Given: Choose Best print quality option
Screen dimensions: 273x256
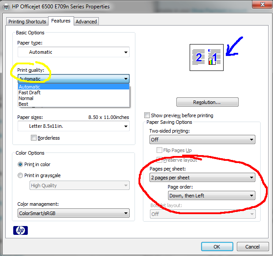Looking at the screenshot, I should coord(74,104).
